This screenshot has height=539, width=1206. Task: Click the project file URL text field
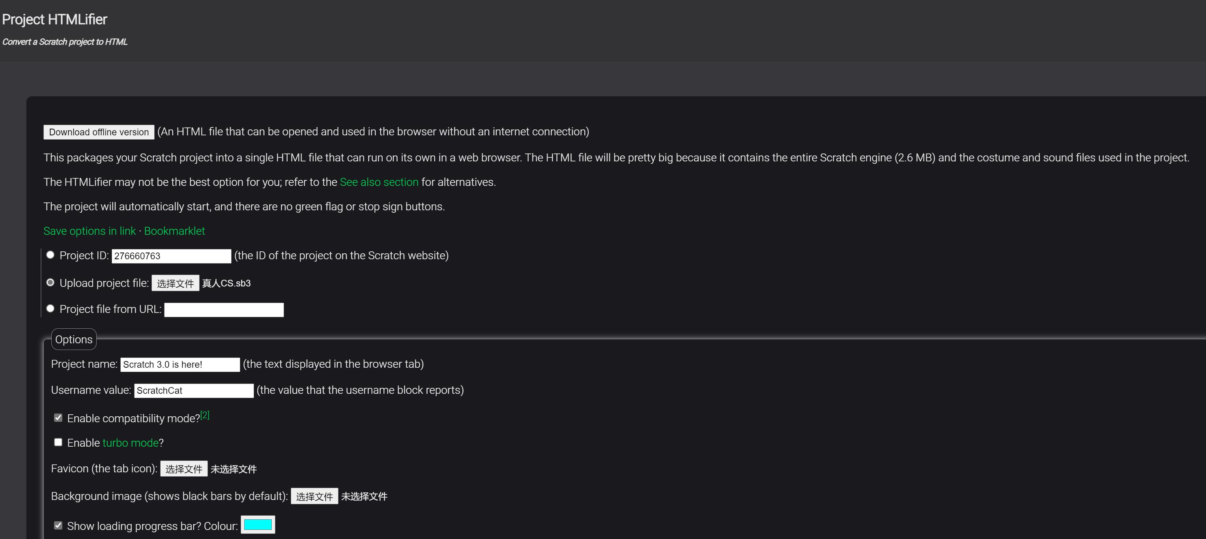coord(224,310)
